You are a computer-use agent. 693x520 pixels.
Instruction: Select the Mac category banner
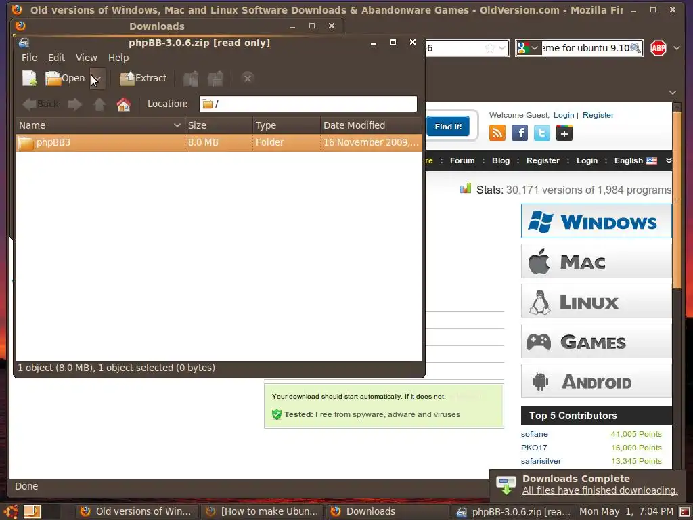tap(596, 261)
